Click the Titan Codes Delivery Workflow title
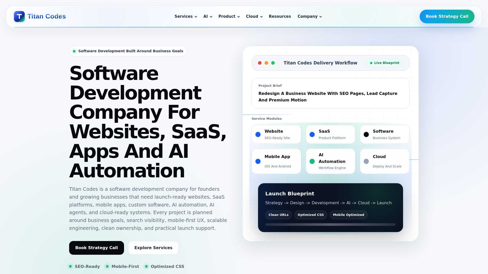The height and width of the screenshot is (274, 488). pyautogui.click(x=320, y=63)
